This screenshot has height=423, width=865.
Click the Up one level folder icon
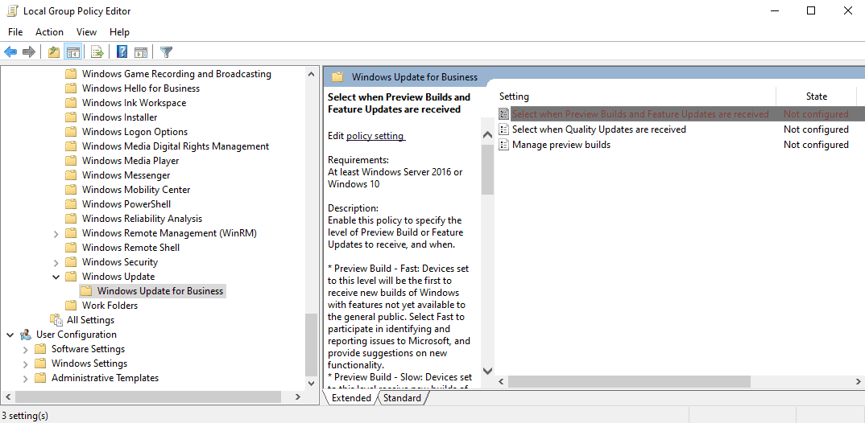tap(53, 52)
